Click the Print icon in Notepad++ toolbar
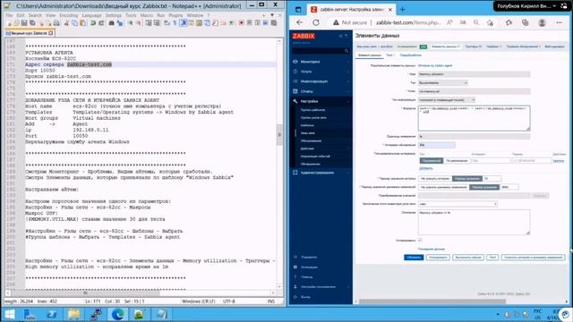 [56, 23]
